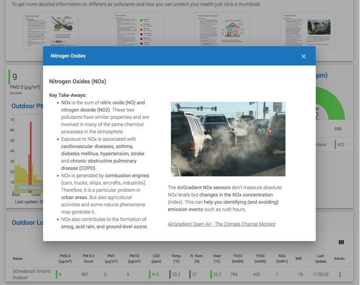Click the WHO Annual label on chart
Image resolution: width=360 pixels, height=285 pixels.
(x=30, y=188)
